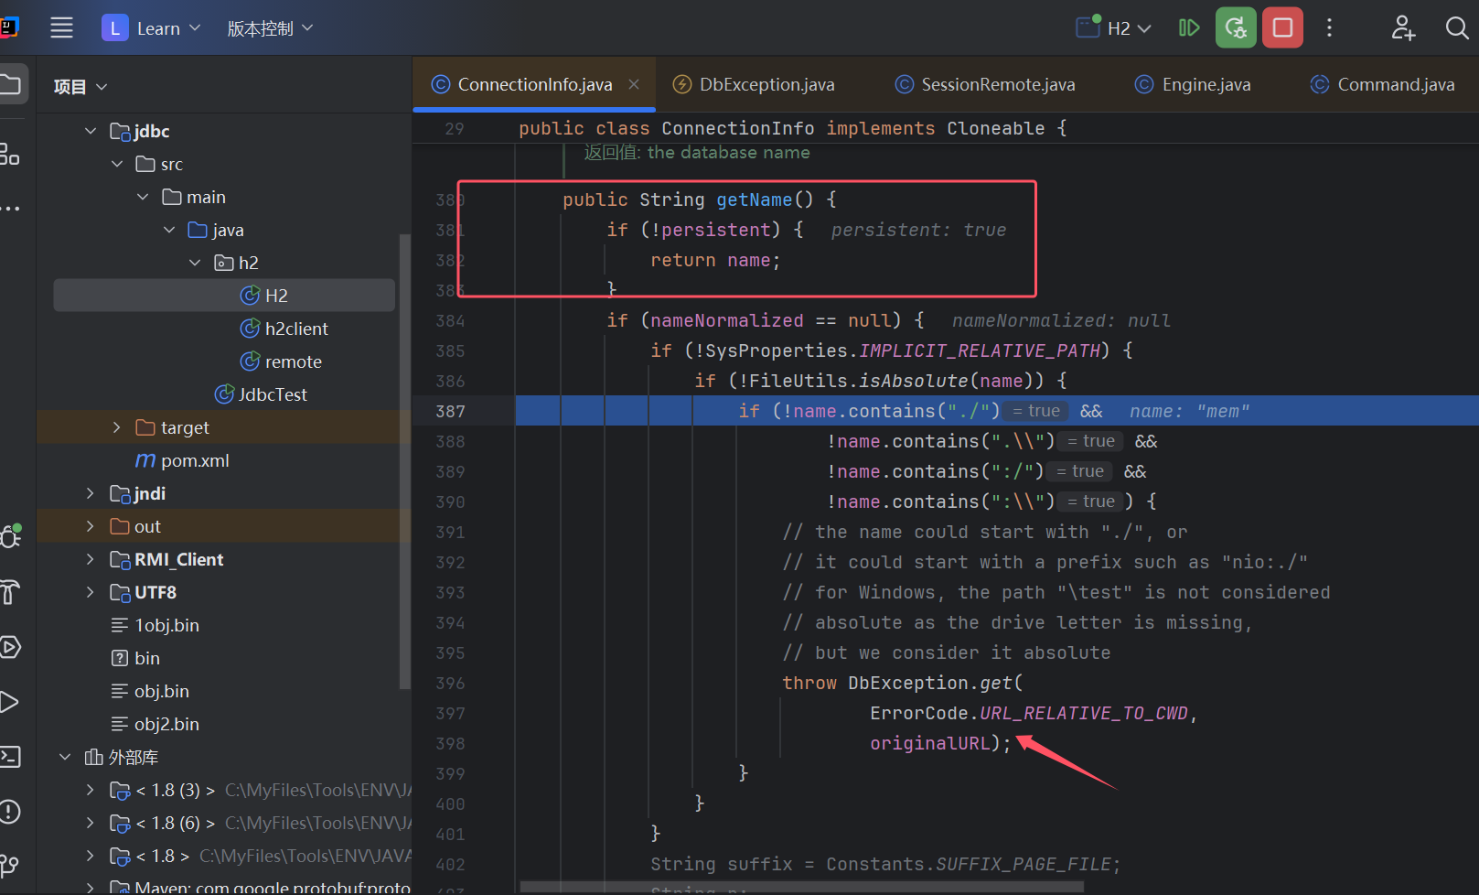This screenshot has height=895, width=1479.
Task: Collapse the 外部库 external libraries node
Action: pyautogui.click(x=65, y=757)
